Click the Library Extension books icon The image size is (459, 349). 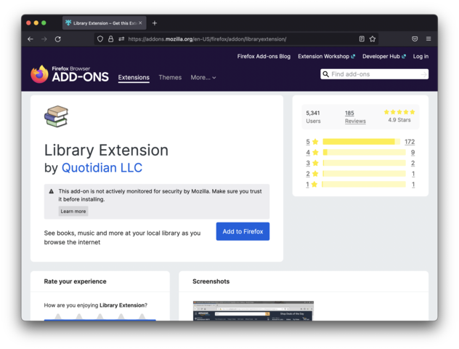(56, 116)
